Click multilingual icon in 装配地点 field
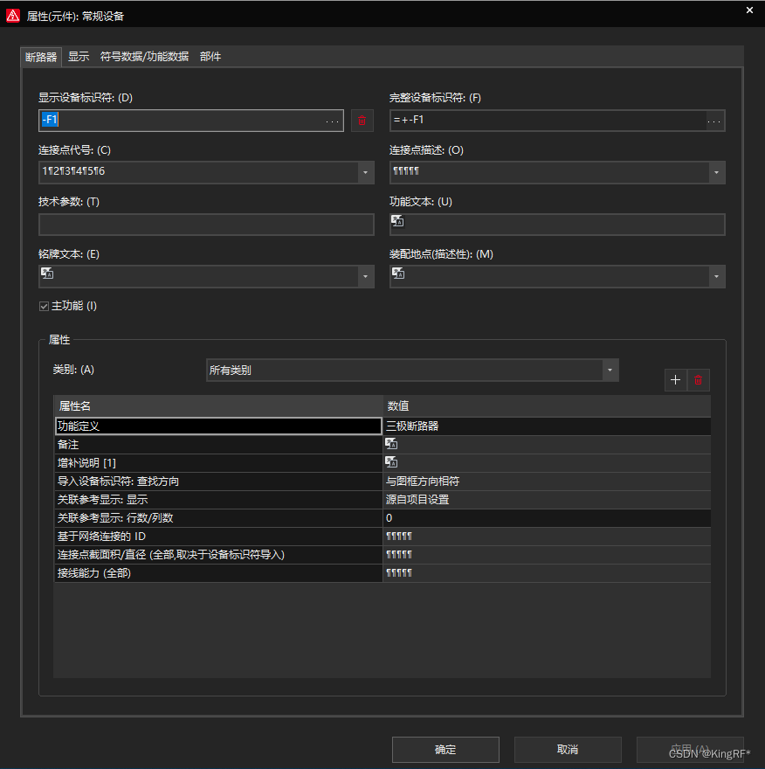Viewport: 765px width, 769px height. pos(397,274)
